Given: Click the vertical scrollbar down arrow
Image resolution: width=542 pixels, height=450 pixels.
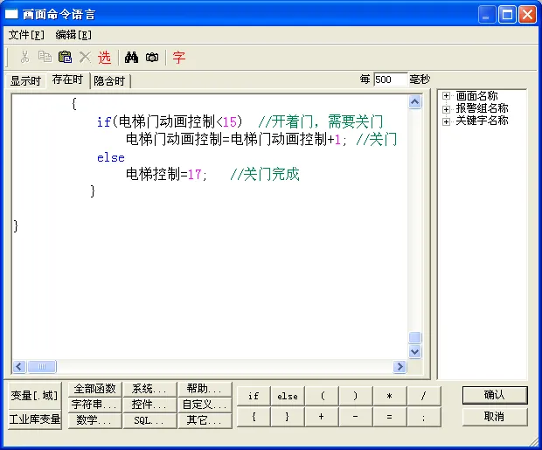Looking at the screenshot, I should tap(414, 352).
